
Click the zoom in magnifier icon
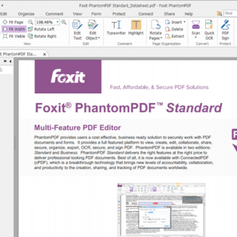(x=64, y=22)
